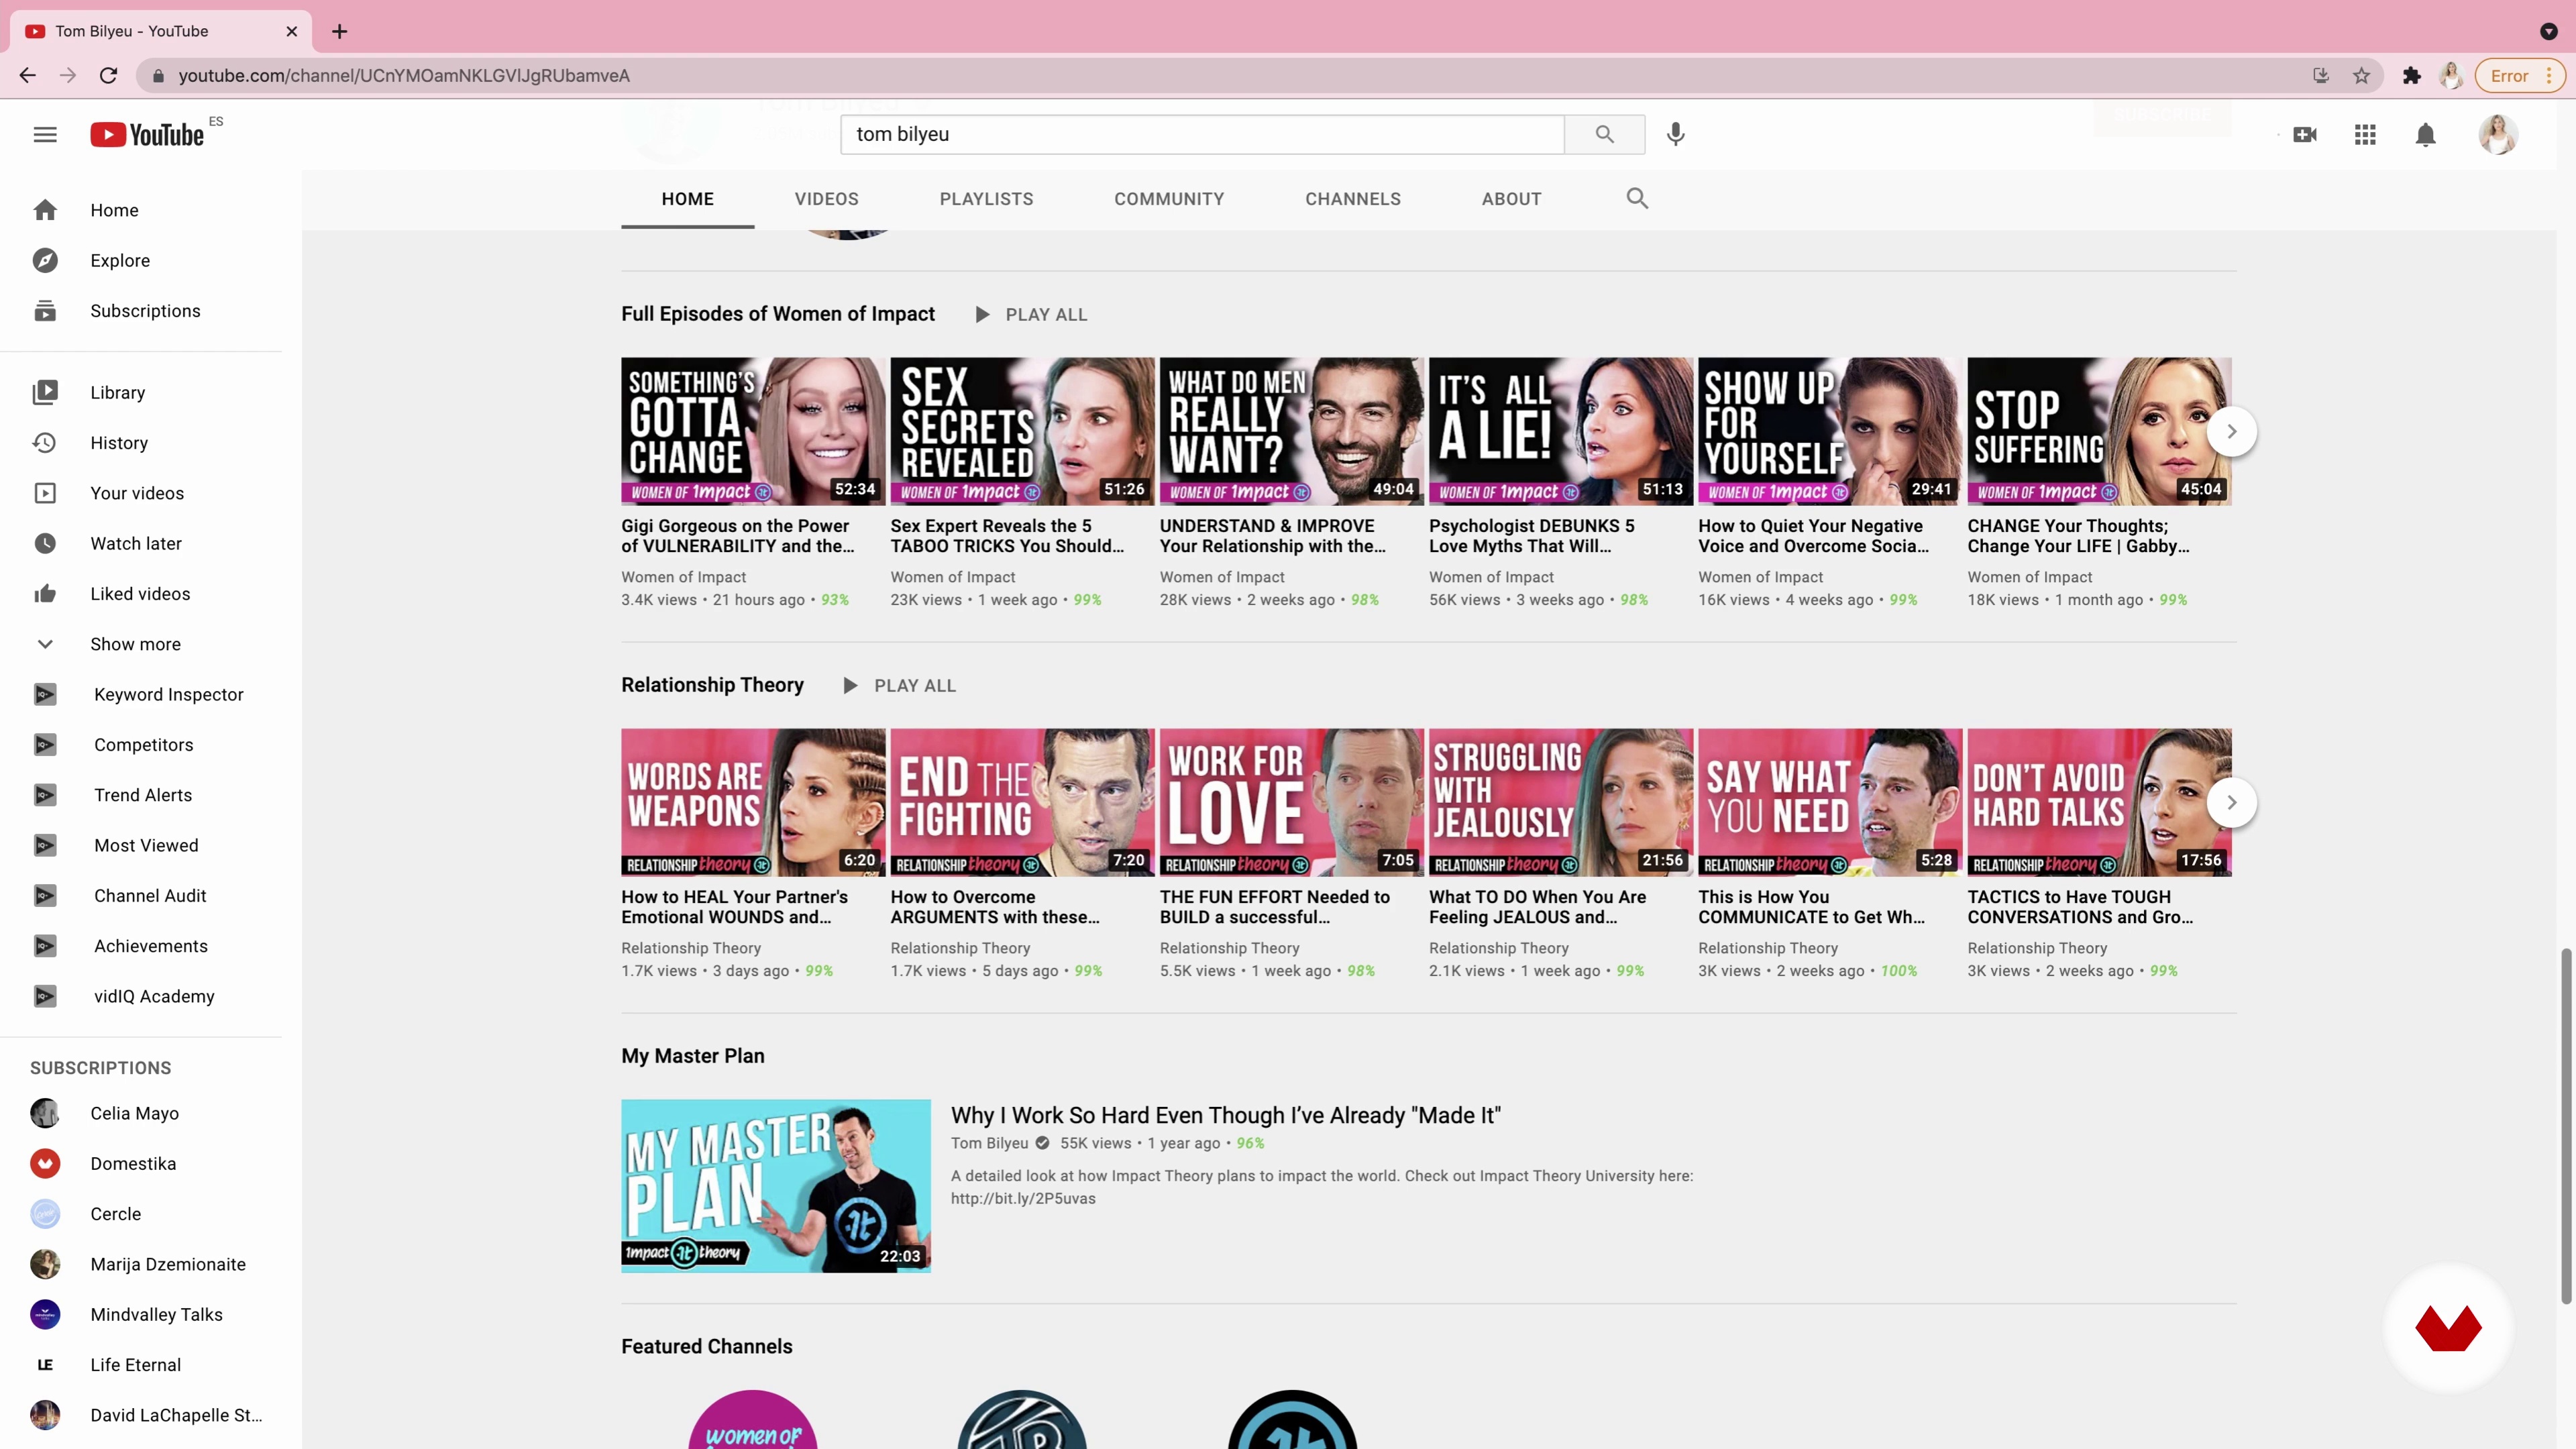
Task: Click the red floating widget button
Action: [x=2448, y=1328]
